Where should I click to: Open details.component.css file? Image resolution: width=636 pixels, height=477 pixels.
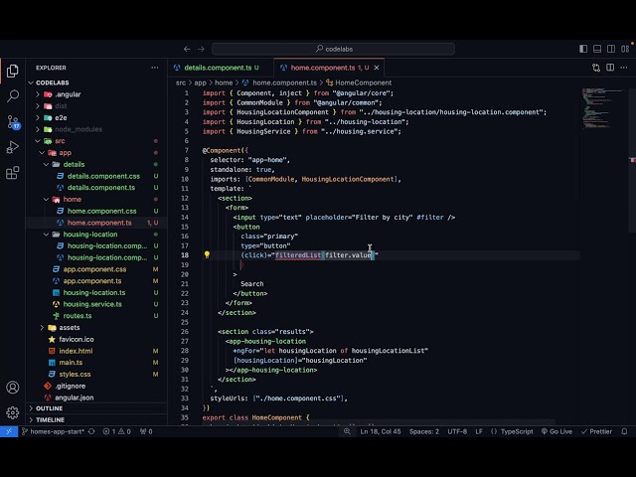(x=97, y=176)
